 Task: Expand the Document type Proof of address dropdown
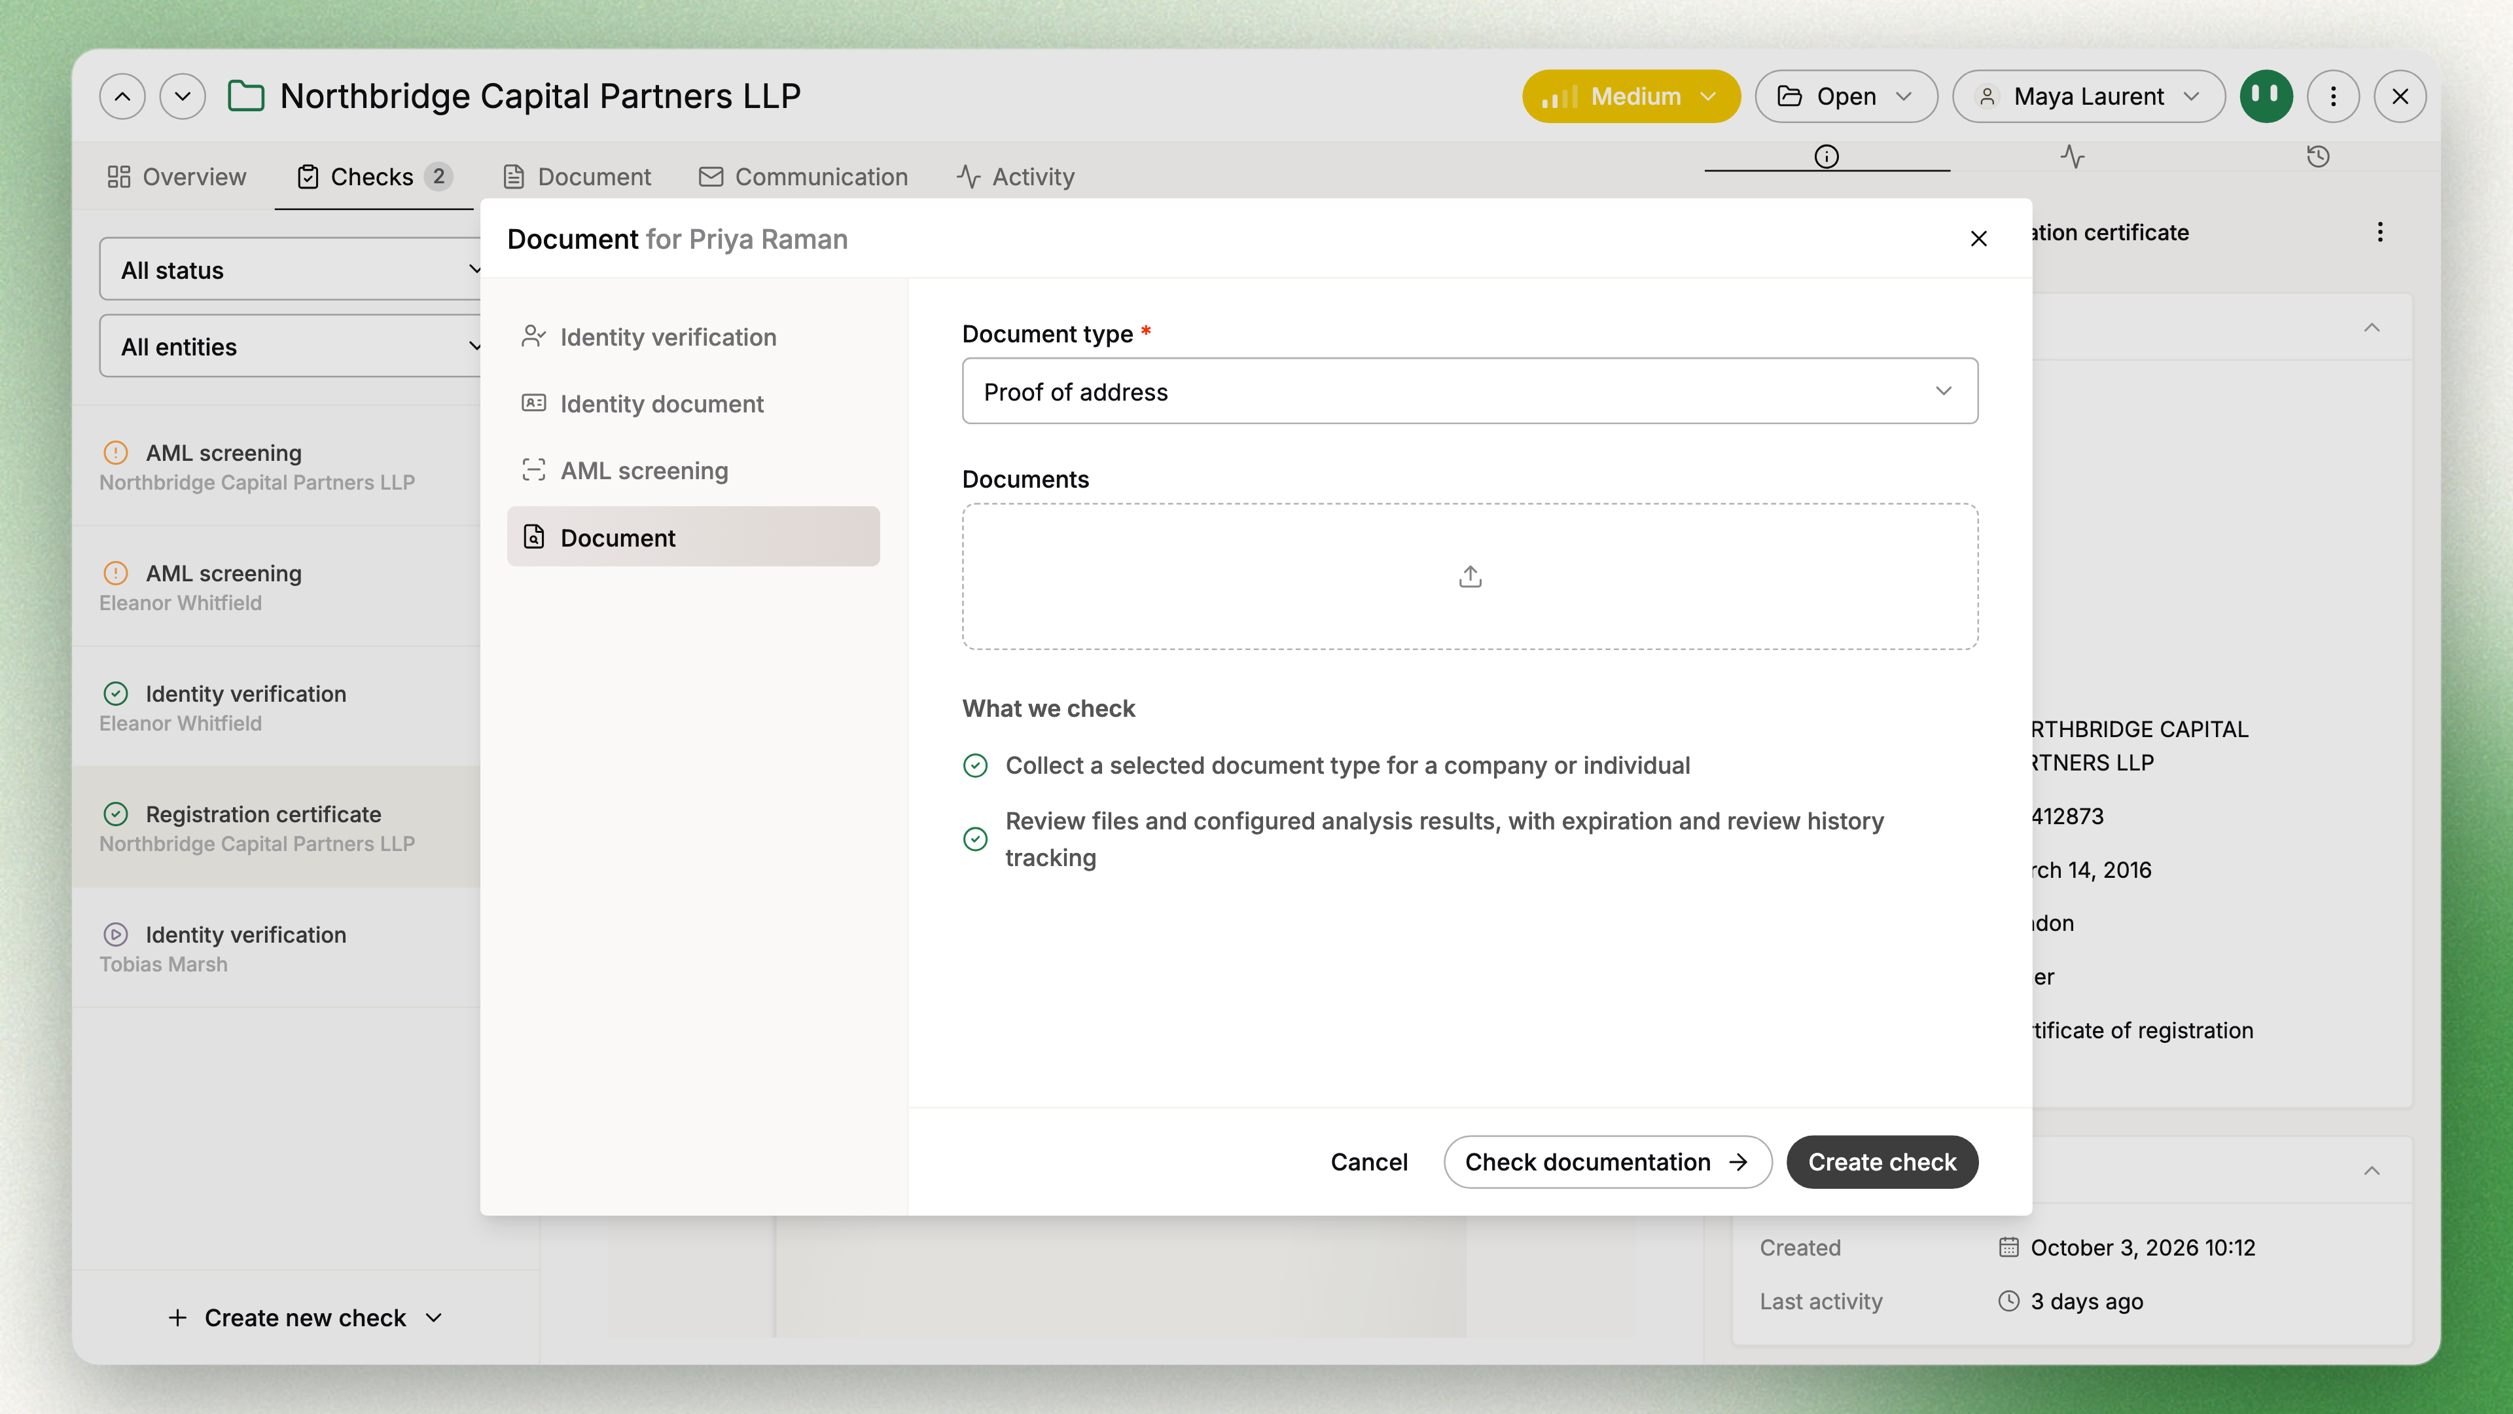click(x=1470, y=391)
